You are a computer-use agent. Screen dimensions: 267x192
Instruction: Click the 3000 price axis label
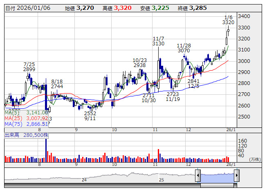[244, 61]
